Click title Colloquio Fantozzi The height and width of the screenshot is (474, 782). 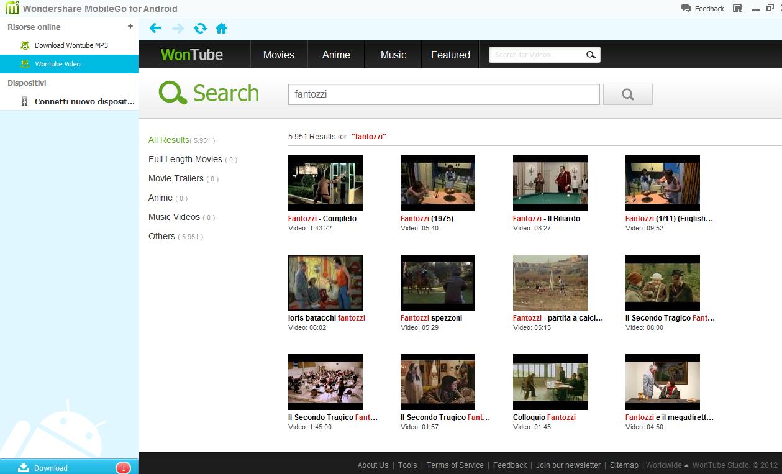(544, 417)
